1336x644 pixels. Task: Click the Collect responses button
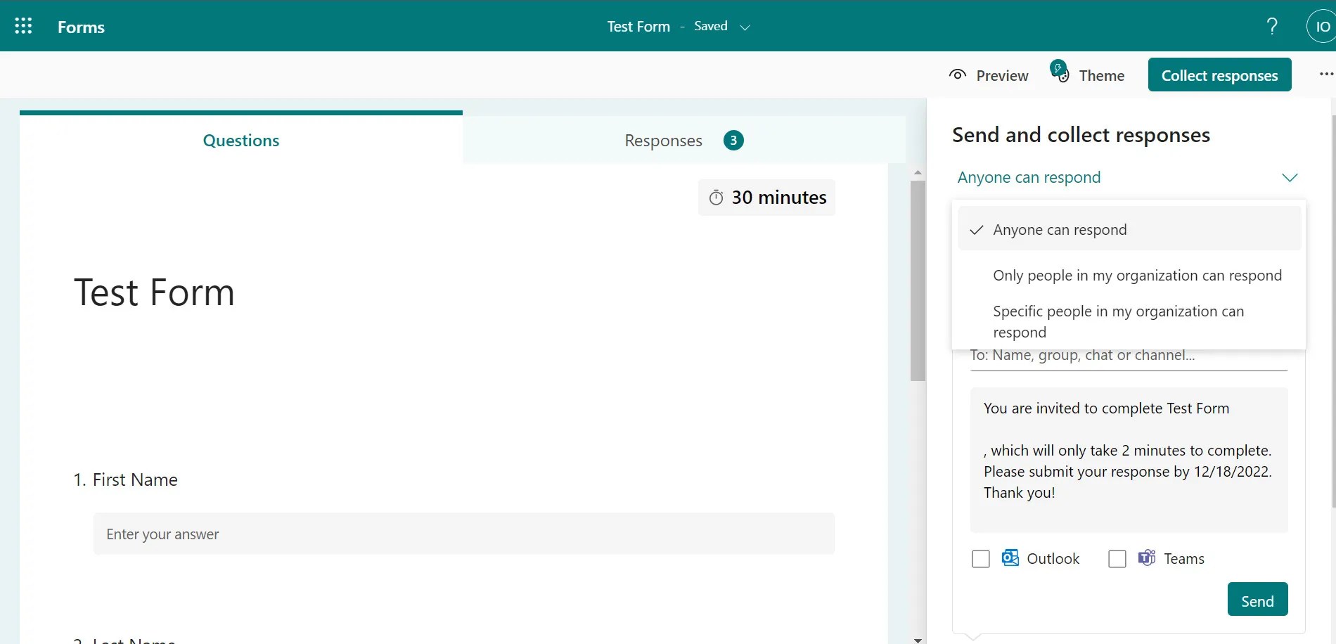tap(1219, 75)
